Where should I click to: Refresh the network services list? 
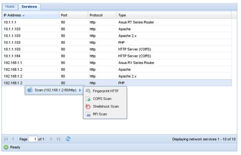tap(68, 139)
